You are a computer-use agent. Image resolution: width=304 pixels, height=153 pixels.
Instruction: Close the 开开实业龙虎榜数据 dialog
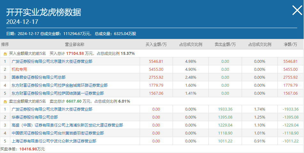point(297,10)
